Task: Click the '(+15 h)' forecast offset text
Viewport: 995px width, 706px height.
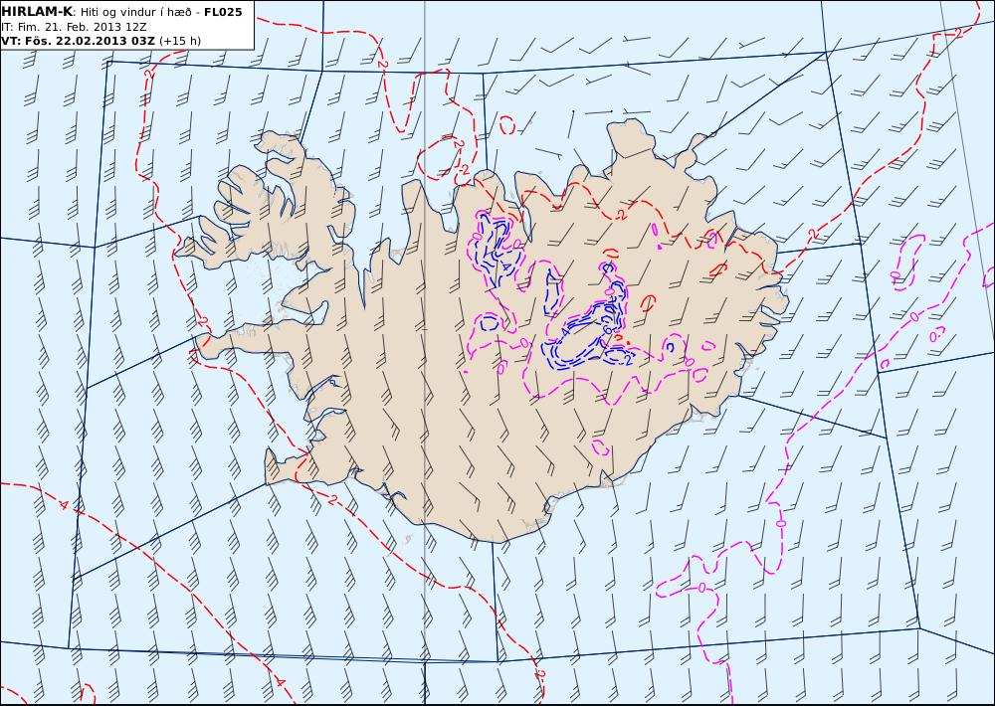Action: pos(179,41)
